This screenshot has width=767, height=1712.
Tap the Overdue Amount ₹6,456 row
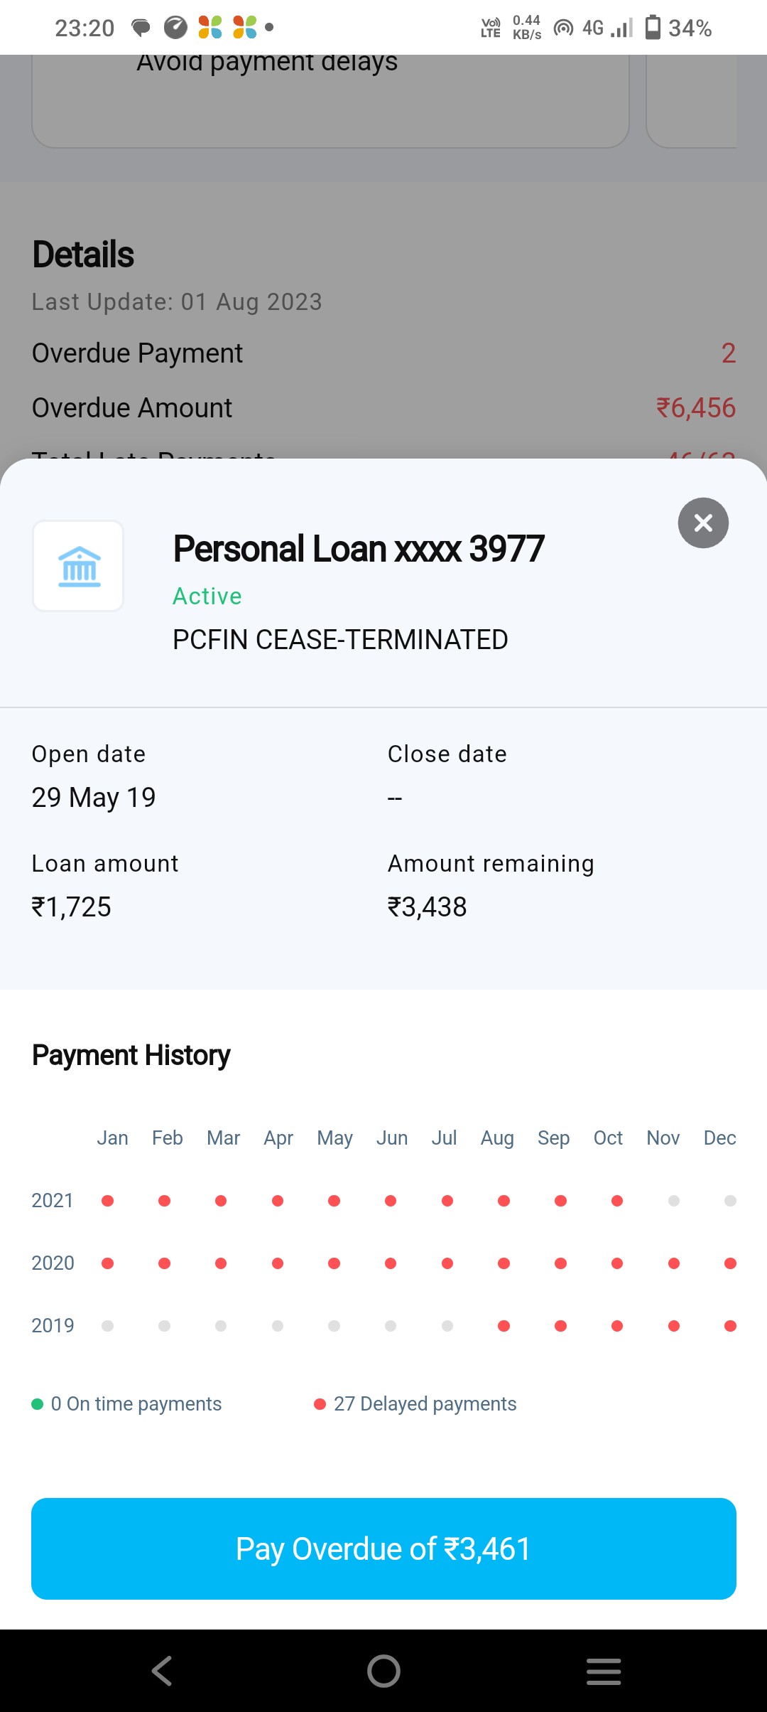(383, 408)
